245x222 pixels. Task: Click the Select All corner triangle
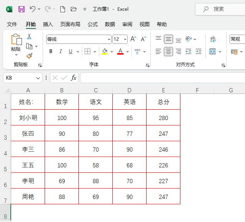click(x=7, y=90)
